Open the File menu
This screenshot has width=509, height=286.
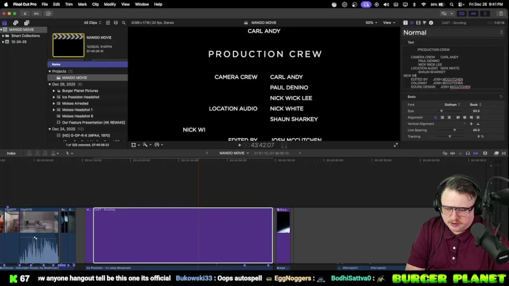(45, 4)
